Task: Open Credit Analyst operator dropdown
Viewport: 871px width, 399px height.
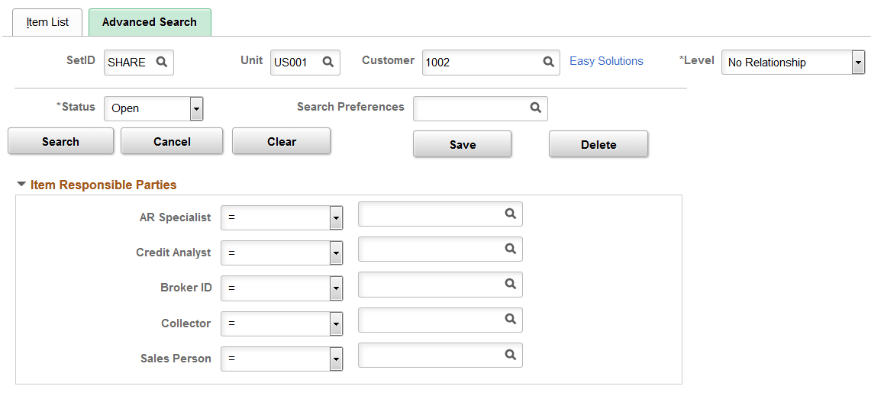Action: (x=282, y=253)
